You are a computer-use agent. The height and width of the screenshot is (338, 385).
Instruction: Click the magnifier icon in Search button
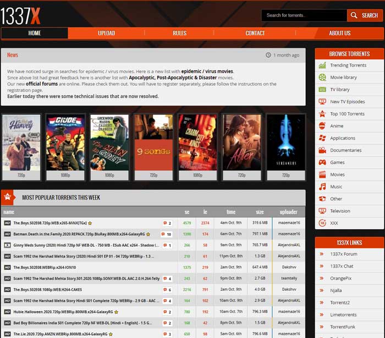354,15
